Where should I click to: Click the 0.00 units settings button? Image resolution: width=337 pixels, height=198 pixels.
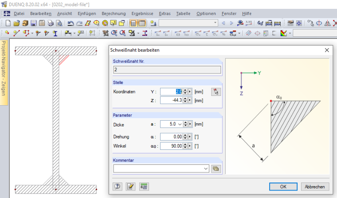[144, 187]
